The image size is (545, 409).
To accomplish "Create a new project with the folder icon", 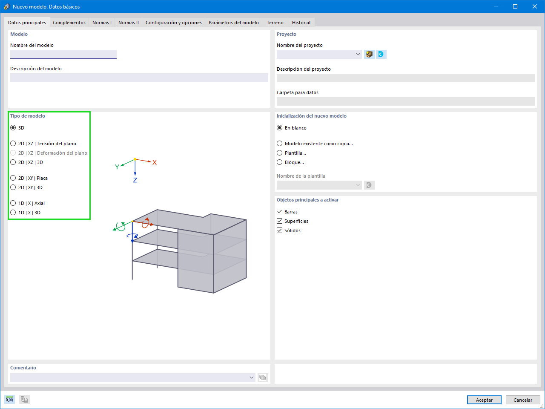I will pos(369,54).
